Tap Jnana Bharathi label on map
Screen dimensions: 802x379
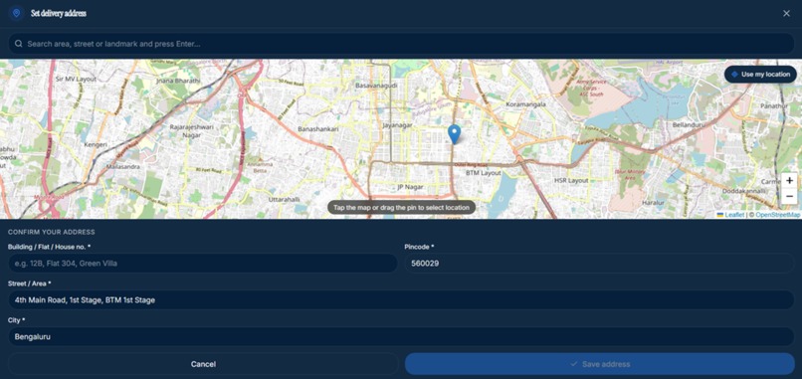(x=177, y=81)
